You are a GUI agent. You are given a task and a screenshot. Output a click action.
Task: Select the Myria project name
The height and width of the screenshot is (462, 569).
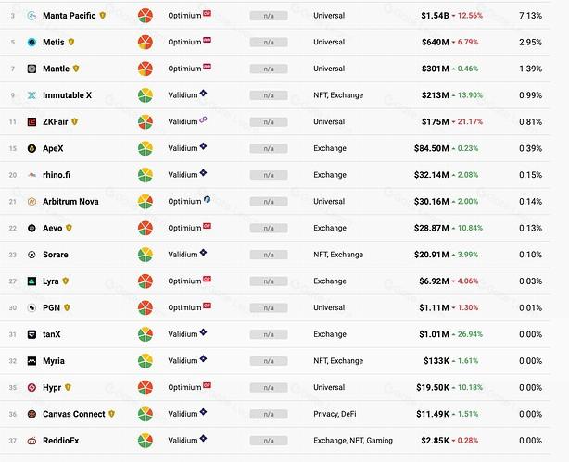[54, 361]
